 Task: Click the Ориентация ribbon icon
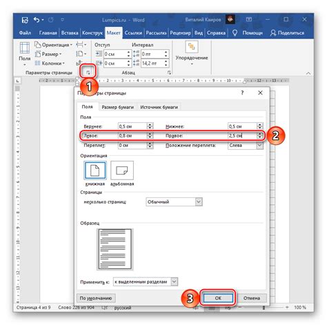point(38,44)
